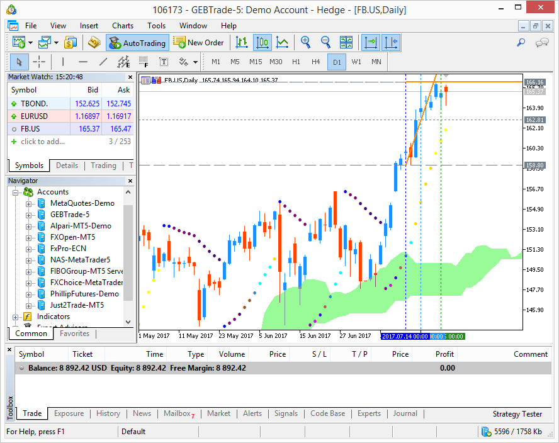Select the horizontal line drawing tool
Viewport: 559px width, 443px height.
(x=83, y=62)
